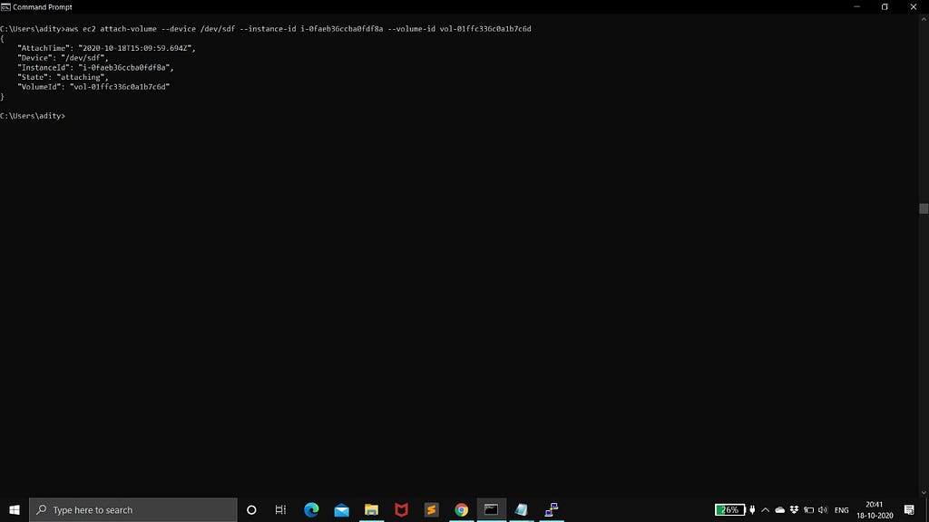The height and width of the screenshot is (522, 929).
Task: Click the Command Prompt title bar icon
Action: point(6,7)
